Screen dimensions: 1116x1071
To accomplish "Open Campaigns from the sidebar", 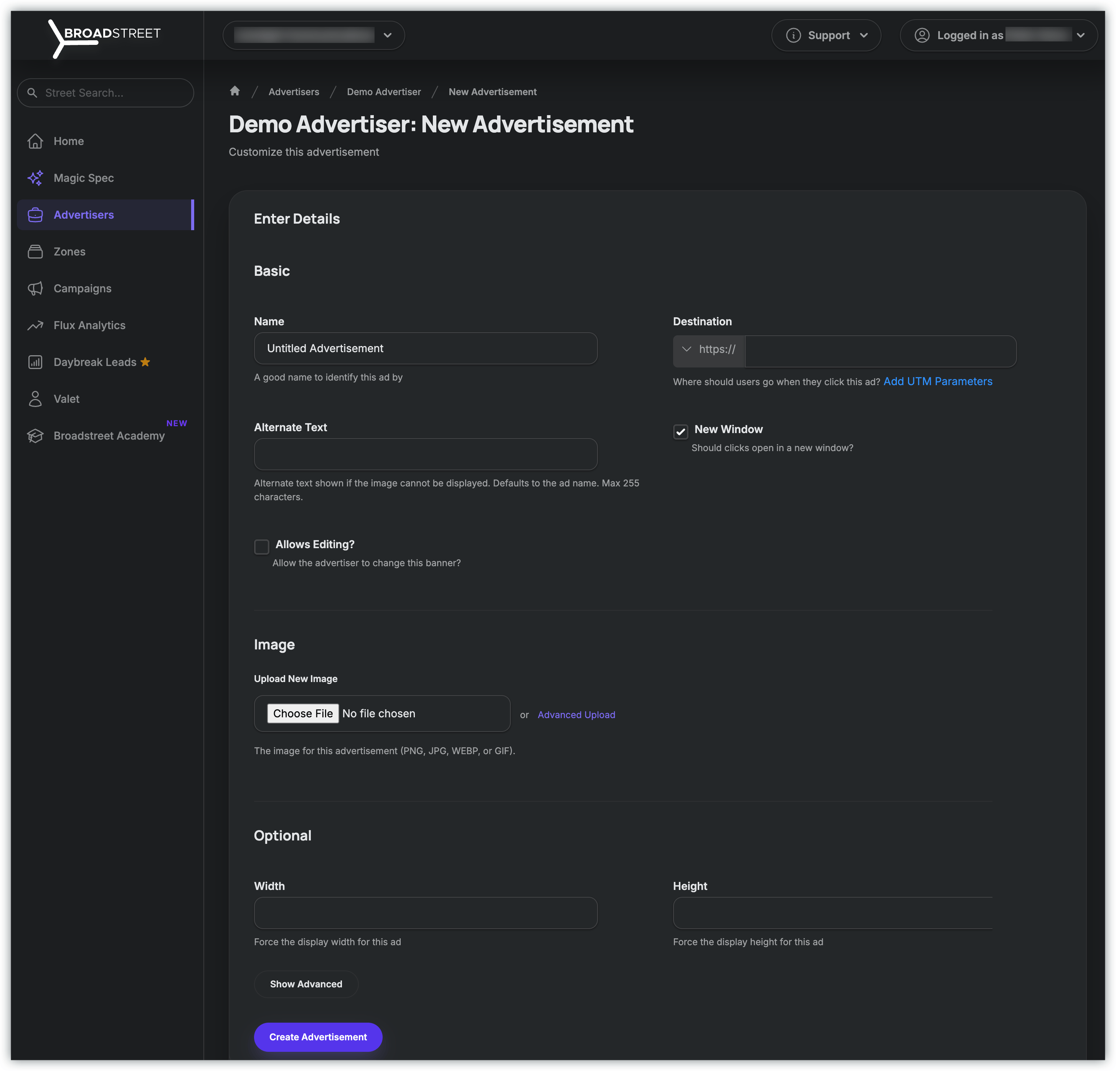I will (105, 288).
